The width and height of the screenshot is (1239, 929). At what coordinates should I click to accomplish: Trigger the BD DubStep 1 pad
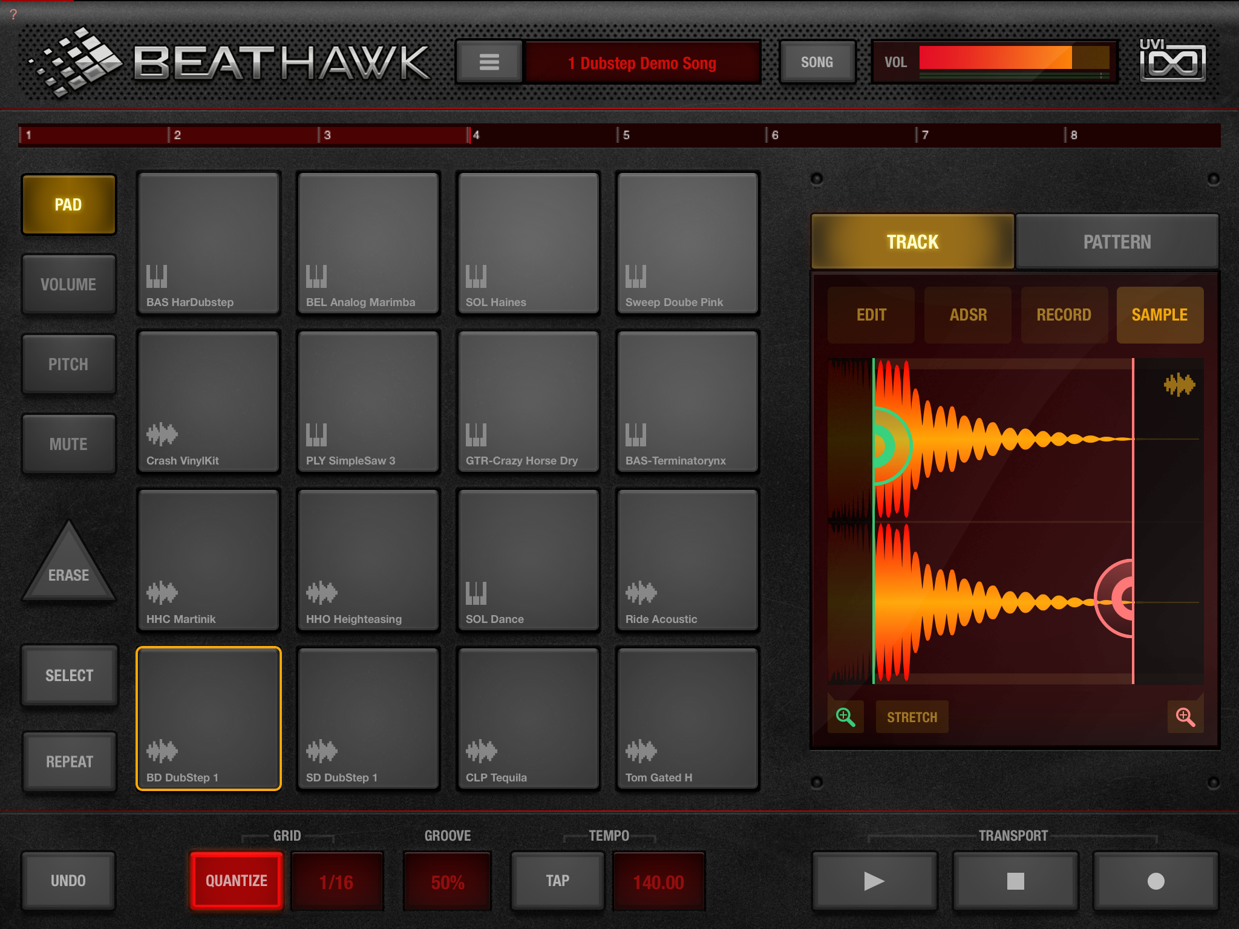pyautogui.click(x=209, y=718)
